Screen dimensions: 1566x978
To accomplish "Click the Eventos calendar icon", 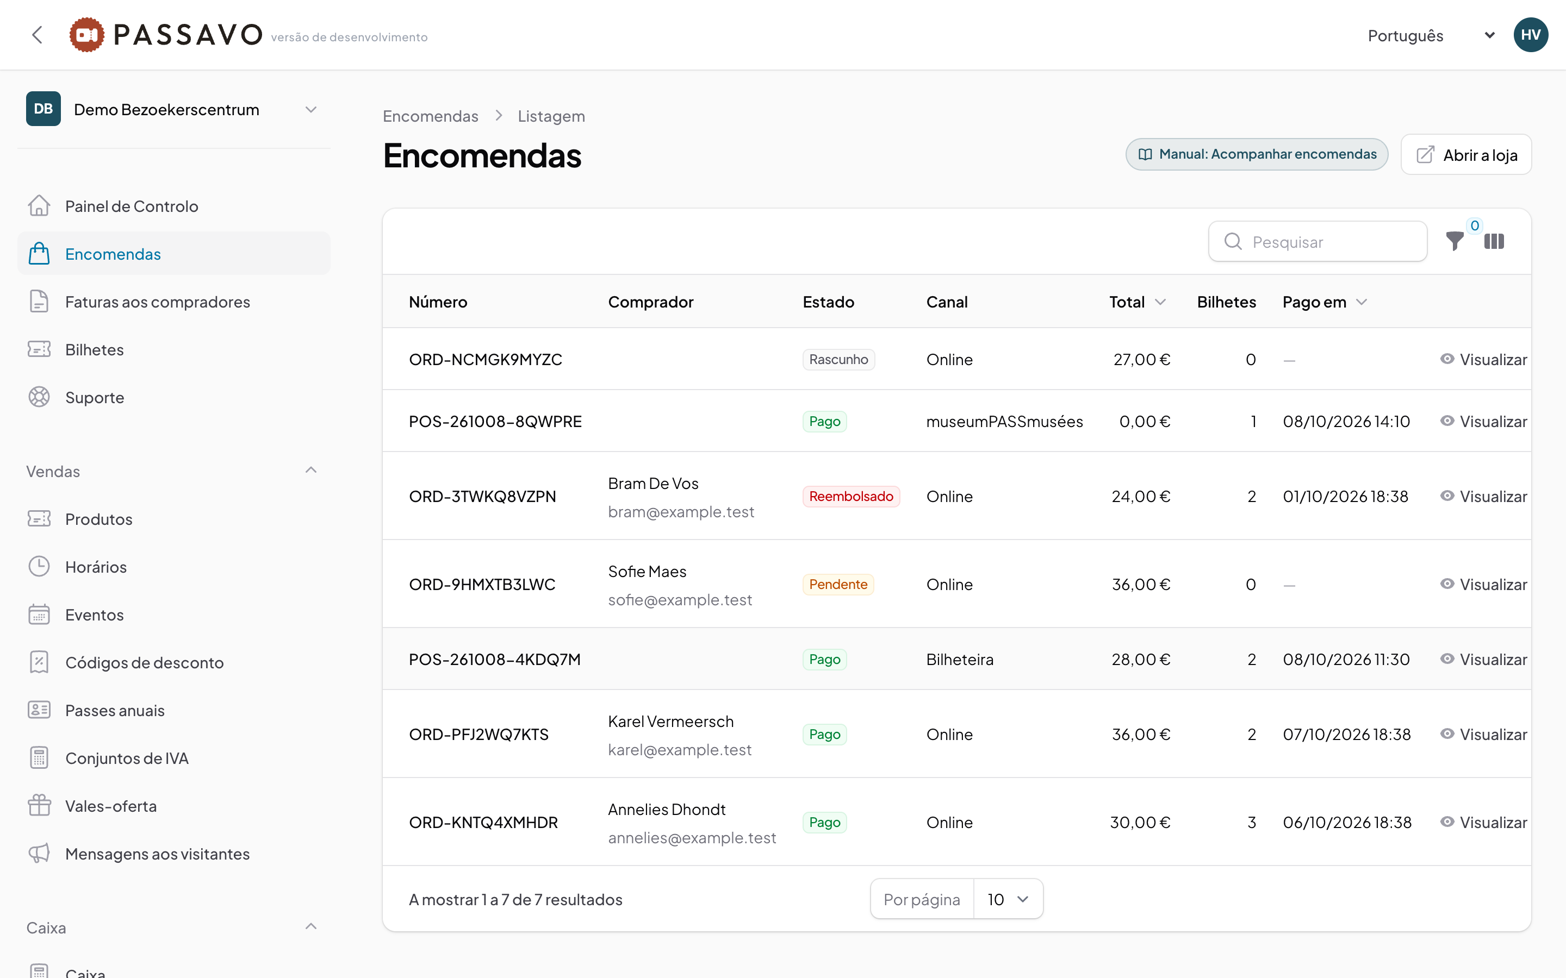I will [x=39, y=615].
